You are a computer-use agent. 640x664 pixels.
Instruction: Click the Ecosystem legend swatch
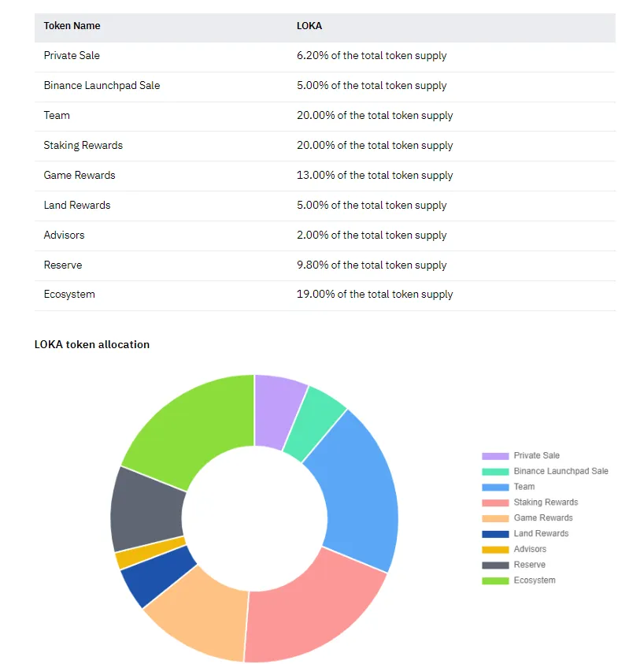[495, 581]
